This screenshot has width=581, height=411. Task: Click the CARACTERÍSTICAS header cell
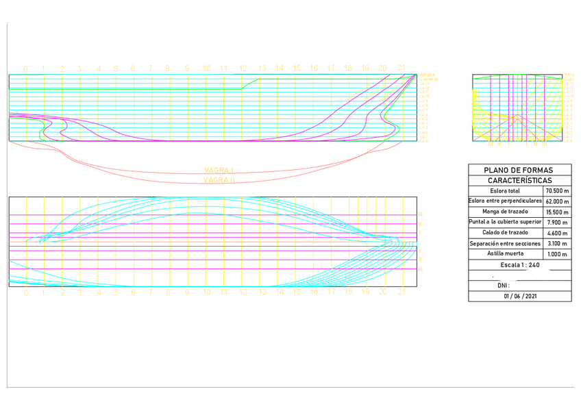tap(519, 180)
